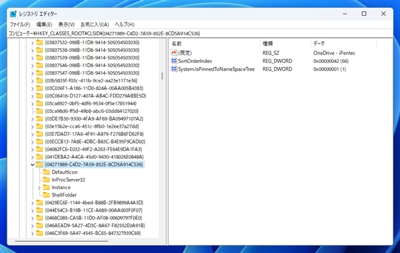Click the Instance subkey folder icon
Viewport: 400px width, 253px height.
click(46, 188)
